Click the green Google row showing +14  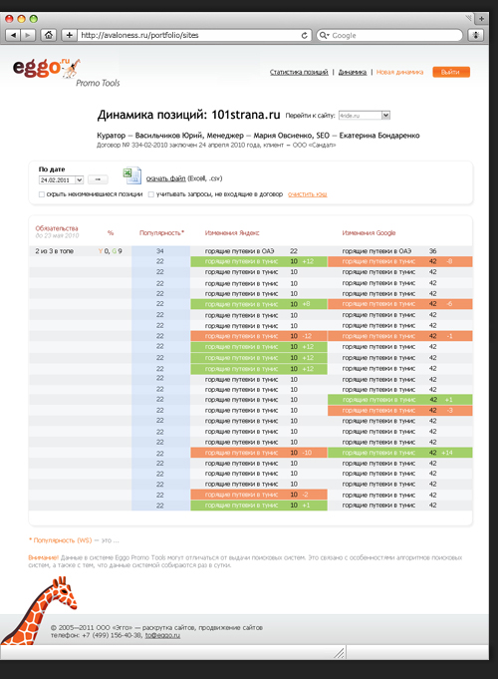click(x=399, y=453)
